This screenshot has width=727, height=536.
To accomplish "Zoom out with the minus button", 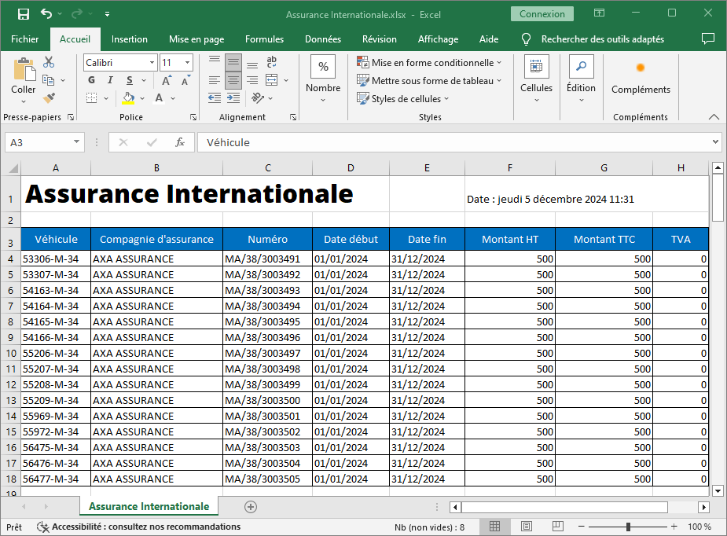I will coord(581,527).
